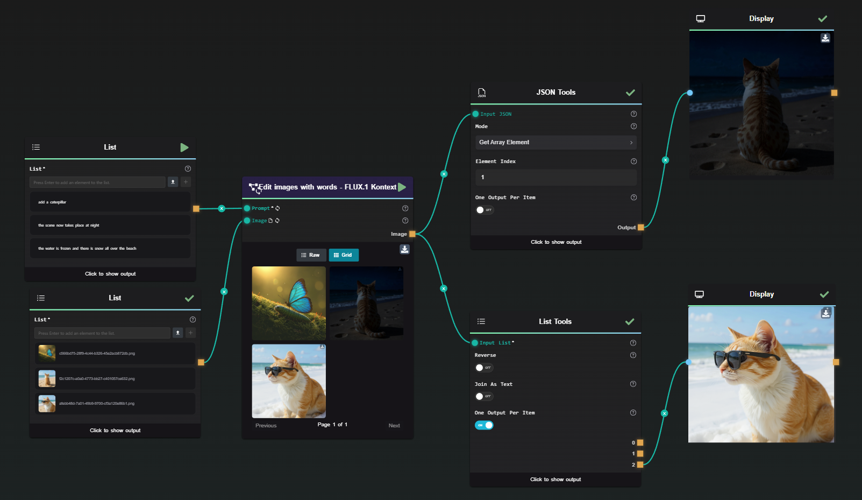This screenshot has width=862, height=500.
Task: Run the top List node play button
Action: (184, 147)
